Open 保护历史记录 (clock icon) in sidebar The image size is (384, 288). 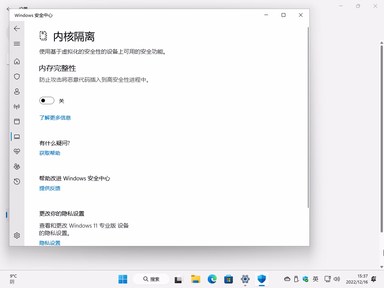click(x=16, y=181)
